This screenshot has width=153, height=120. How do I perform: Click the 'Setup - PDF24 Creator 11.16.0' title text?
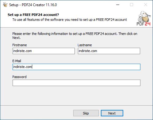[x=33, y=5]
